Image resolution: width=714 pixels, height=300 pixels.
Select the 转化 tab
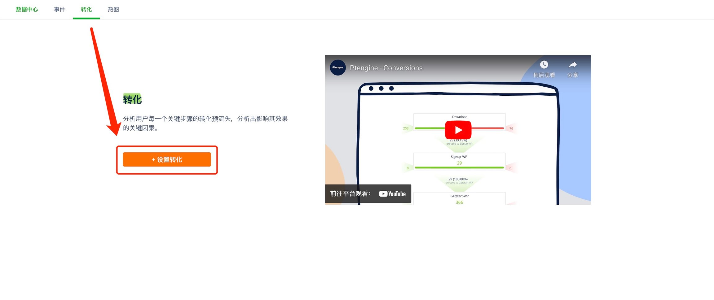click(x=86, y=10)
